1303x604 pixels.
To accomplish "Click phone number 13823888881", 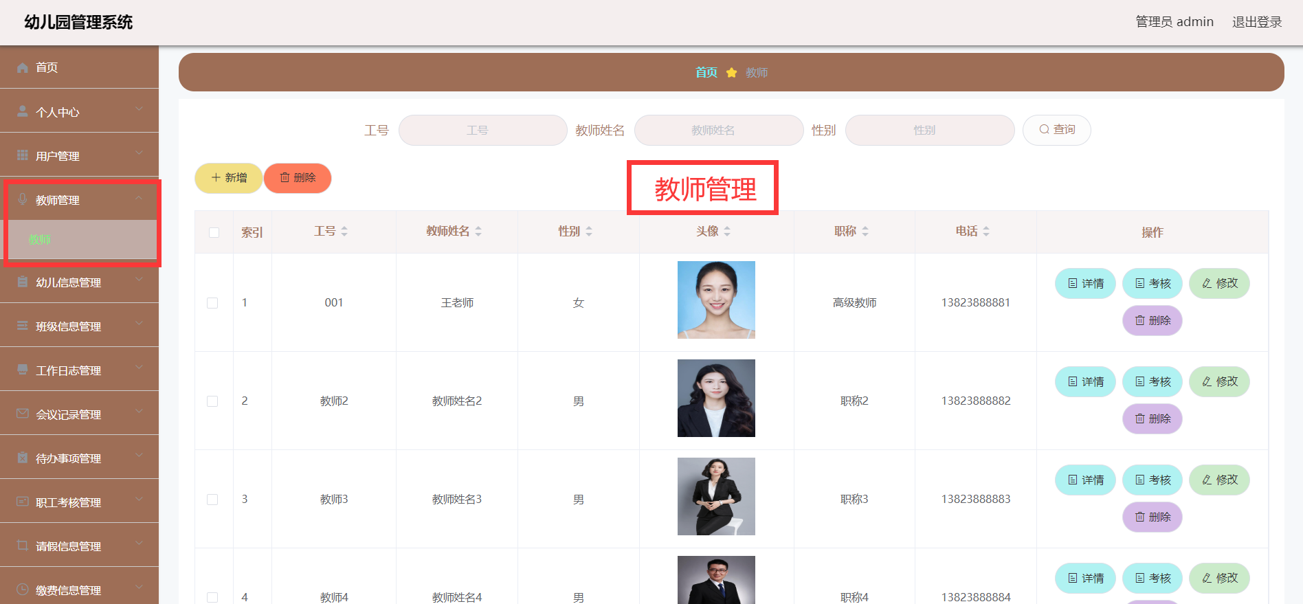I will (x=976, y=303).
